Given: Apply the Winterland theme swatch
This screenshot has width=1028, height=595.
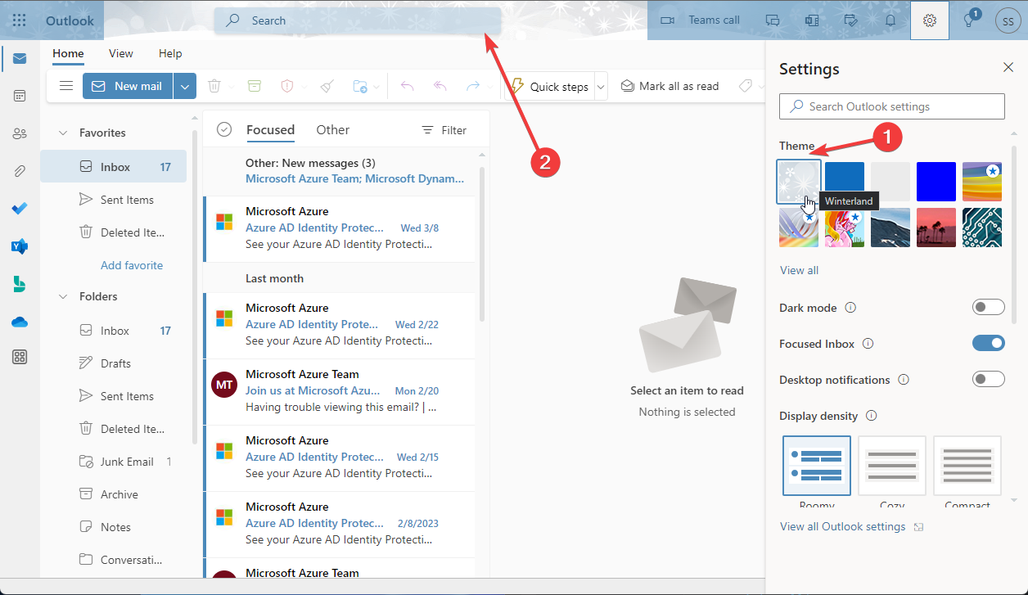Looking at the screenshot, I should pyautogui.click(x=799, y=181).
